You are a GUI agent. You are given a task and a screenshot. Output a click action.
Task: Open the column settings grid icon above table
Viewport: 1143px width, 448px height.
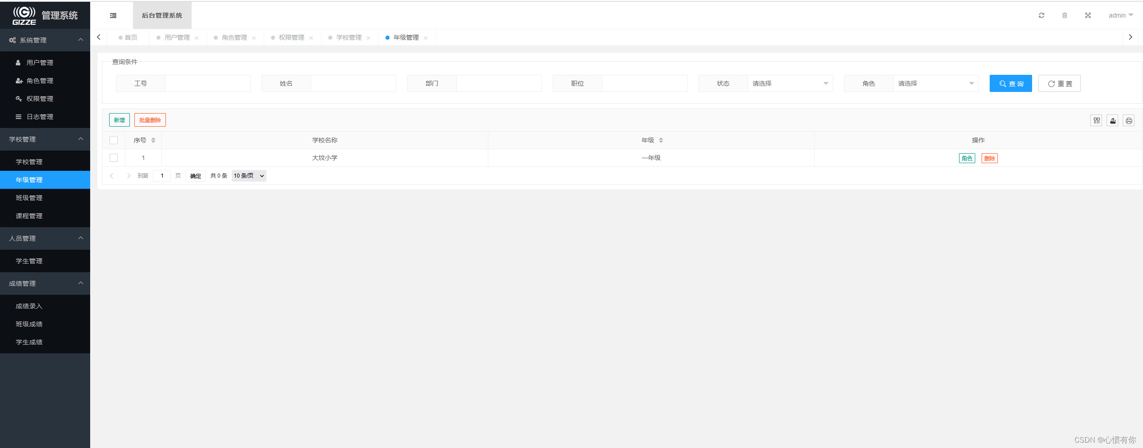click(x=1096, y=120)
